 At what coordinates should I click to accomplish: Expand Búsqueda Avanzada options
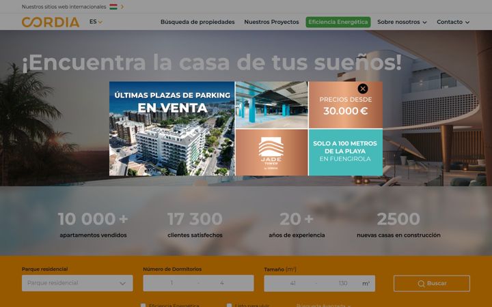[x=323, y=305]
